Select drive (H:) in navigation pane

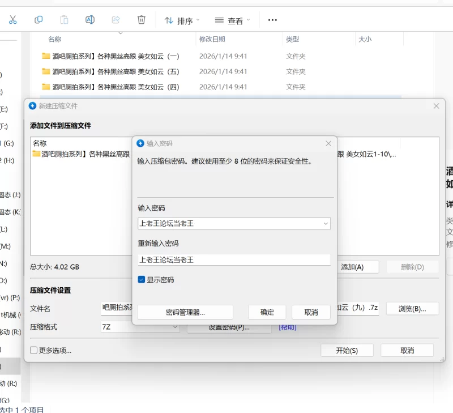click(7, 160)
